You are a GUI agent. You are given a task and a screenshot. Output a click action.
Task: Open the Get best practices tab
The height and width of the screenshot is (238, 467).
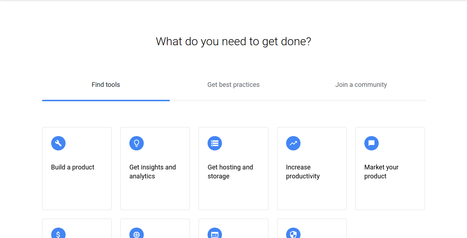[233, 85]
